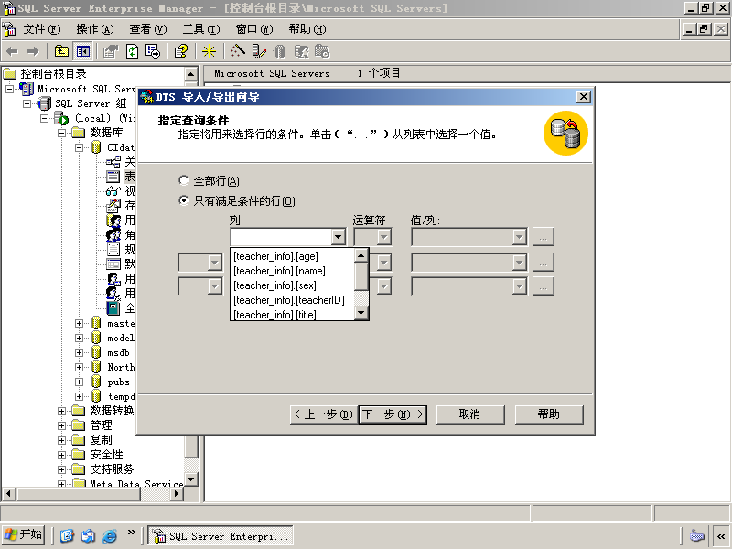732x549 pixels.
Task: Click the 帮助 help button in wizard
Action: tap(549, 414)
